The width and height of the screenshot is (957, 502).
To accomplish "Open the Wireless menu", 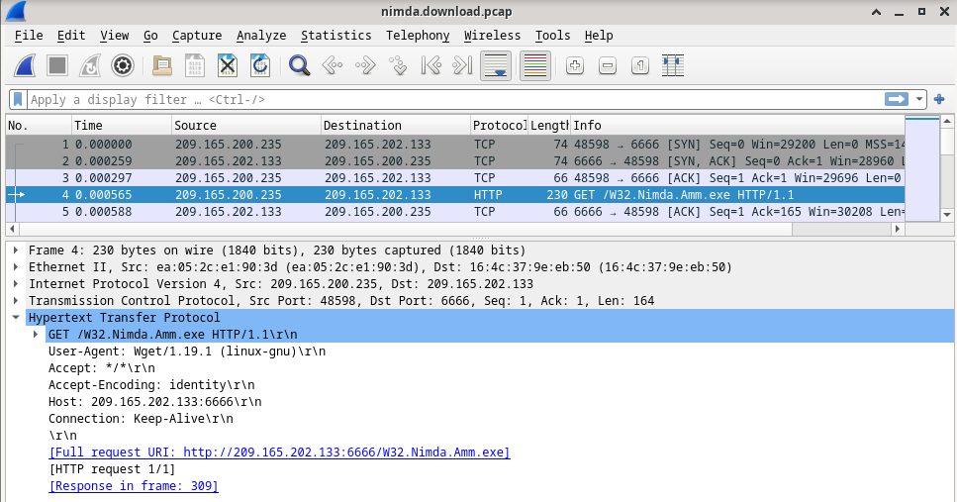I will point(492,36).
